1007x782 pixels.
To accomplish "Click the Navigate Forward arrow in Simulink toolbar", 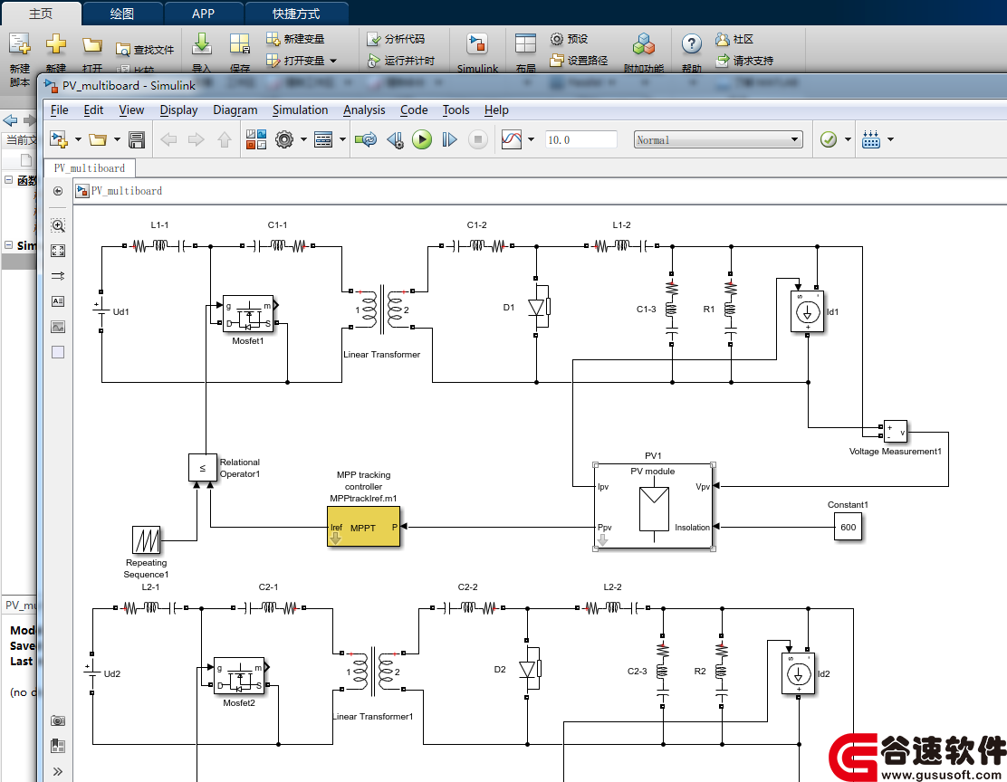I will point(196,139).
